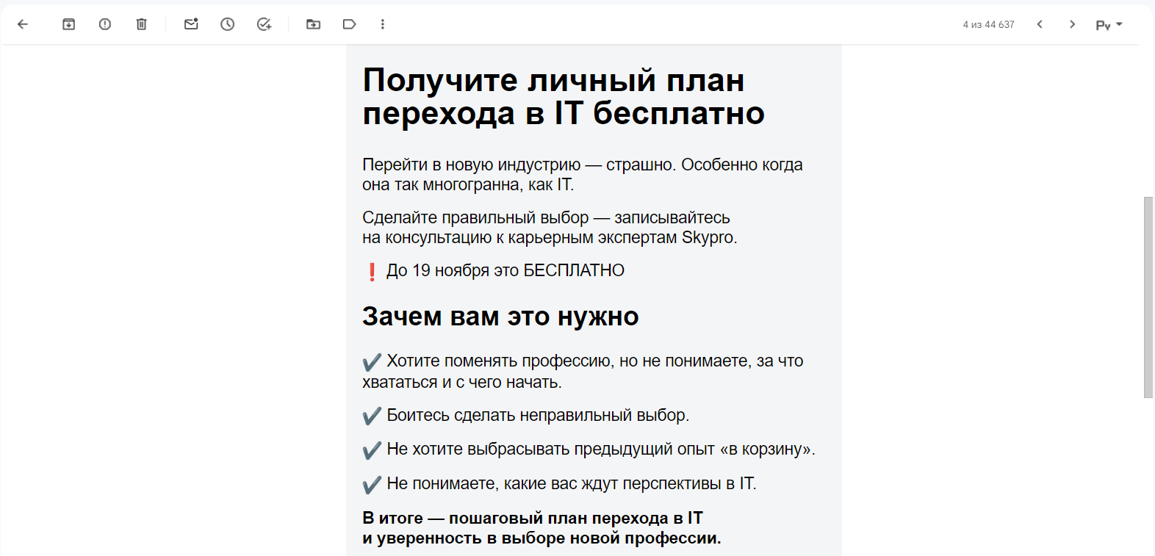Delete the email with trash icon
Screen dimensions: 1155x556
point(142,24)
